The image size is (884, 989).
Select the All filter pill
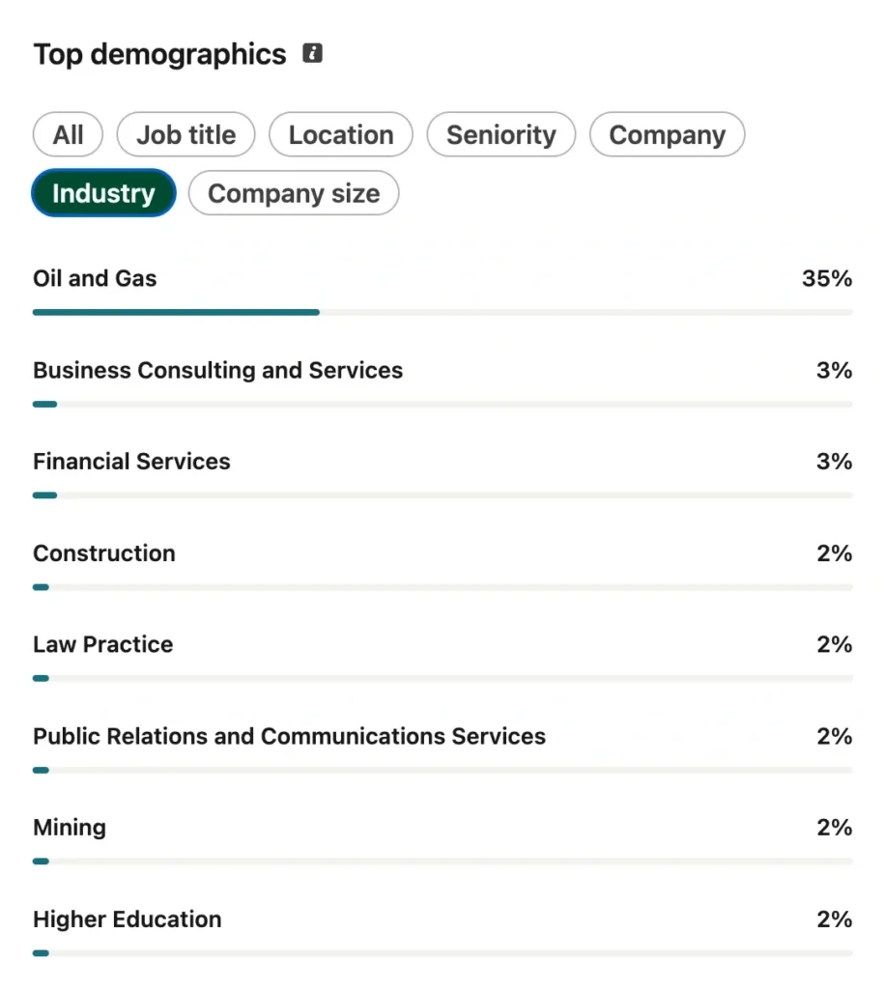coord(69,134)
